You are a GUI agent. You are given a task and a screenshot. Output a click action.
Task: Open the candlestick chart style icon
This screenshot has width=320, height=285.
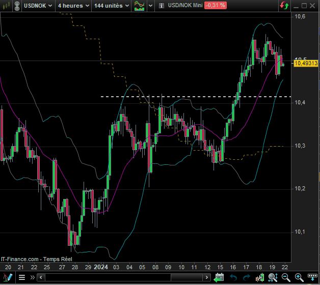point(6,6)
